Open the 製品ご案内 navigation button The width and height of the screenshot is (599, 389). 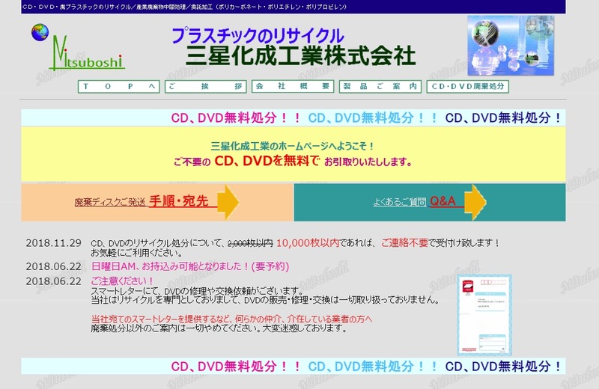point(380,87)
